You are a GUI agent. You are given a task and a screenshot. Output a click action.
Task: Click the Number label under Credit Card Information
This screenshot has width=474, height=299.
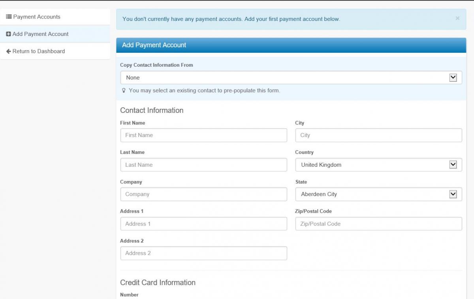129,295
